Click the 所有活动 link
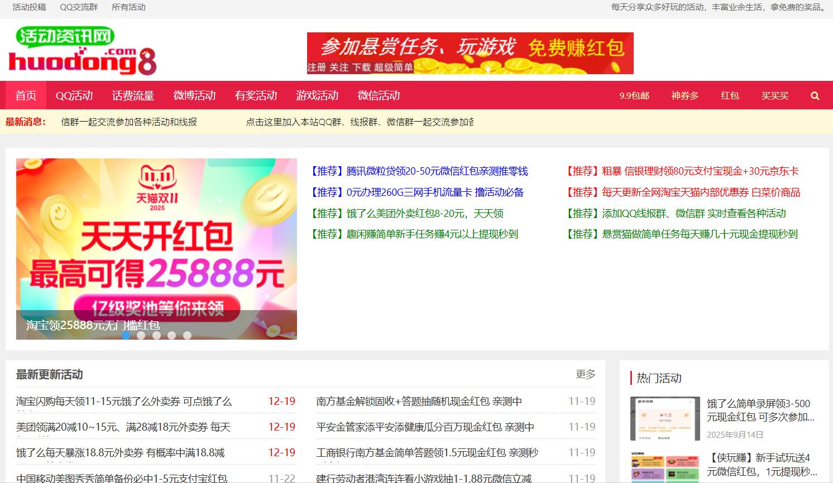 tap(128, 7)
